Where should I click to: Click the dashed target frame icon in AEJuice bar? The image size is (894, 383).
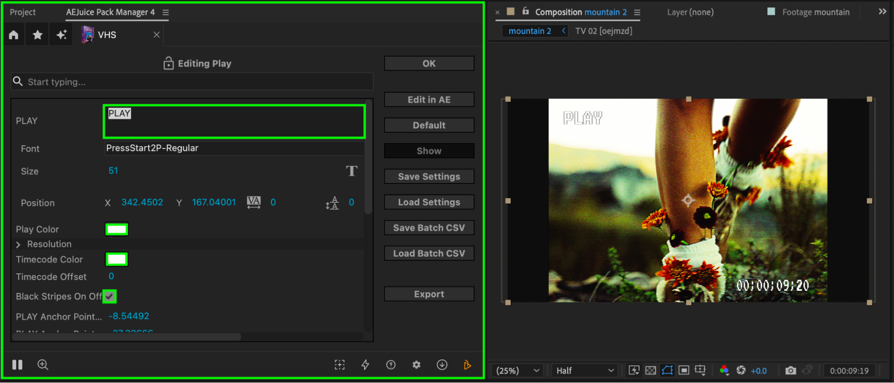[x=340, y=365]
